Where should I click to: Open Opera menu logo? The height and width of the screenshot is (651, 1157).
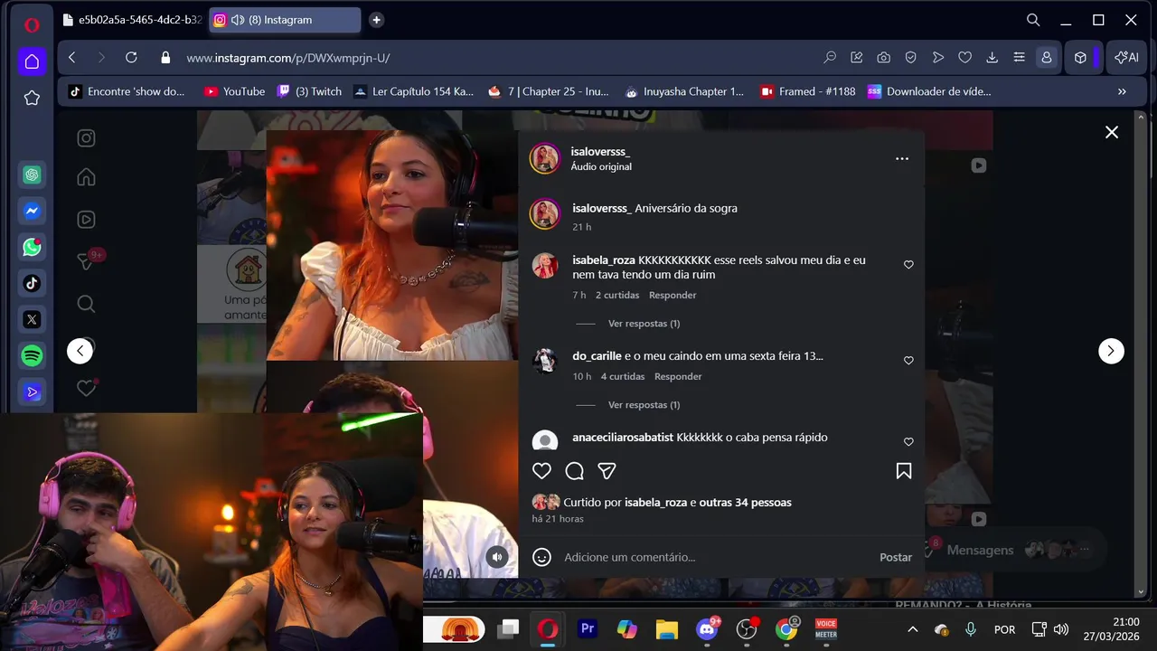click(x=32, y=25)
